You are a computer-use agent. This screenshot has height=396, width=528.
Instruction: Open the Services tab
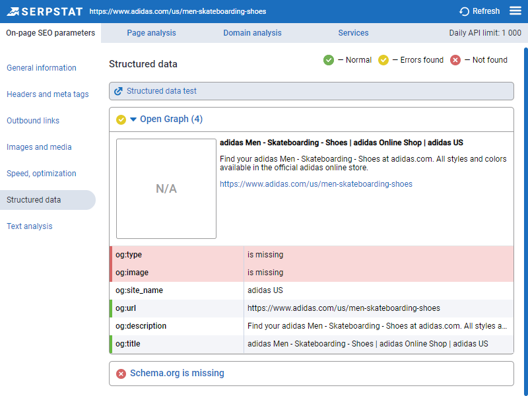pos(353,33)
